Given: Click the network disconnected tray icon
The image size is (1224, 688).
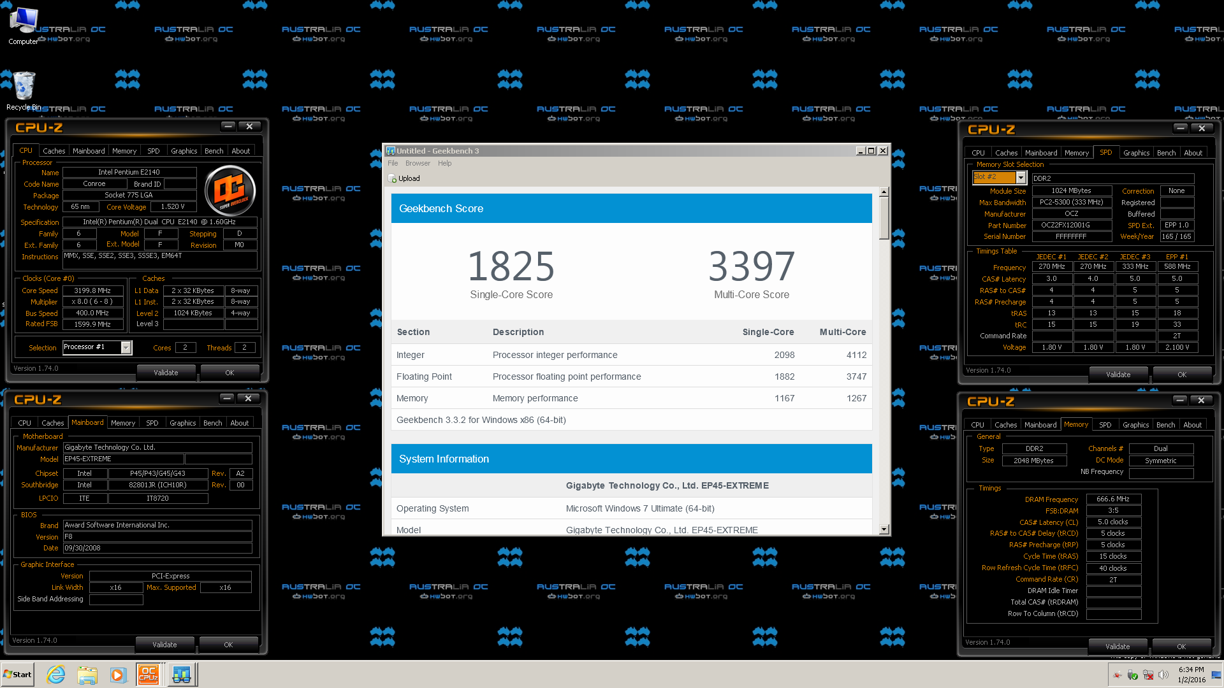Looking at the screenshot, I should pos(1148,675).
